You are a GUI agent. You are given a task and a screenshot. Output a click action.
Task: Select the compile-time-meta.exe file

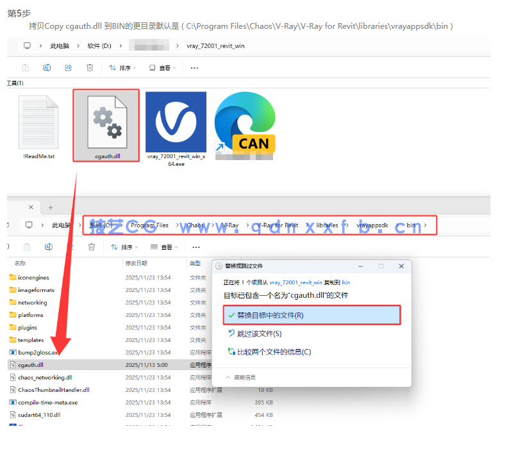pos(44,402)
